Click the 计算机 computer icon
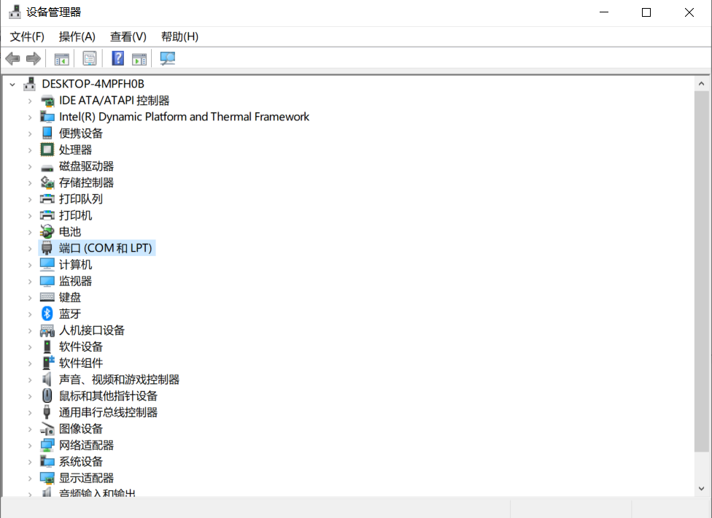Image resolution: width=712 pixels, height=518 pixels. click(47, 264)
